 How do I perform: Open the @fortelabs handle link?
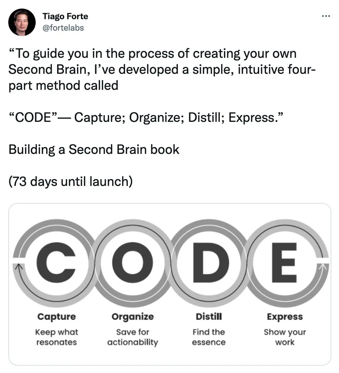(63, 28)
